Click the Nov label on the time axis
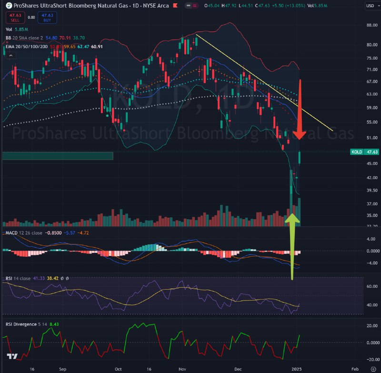381x373 pixels. click(x=182, y=369)
